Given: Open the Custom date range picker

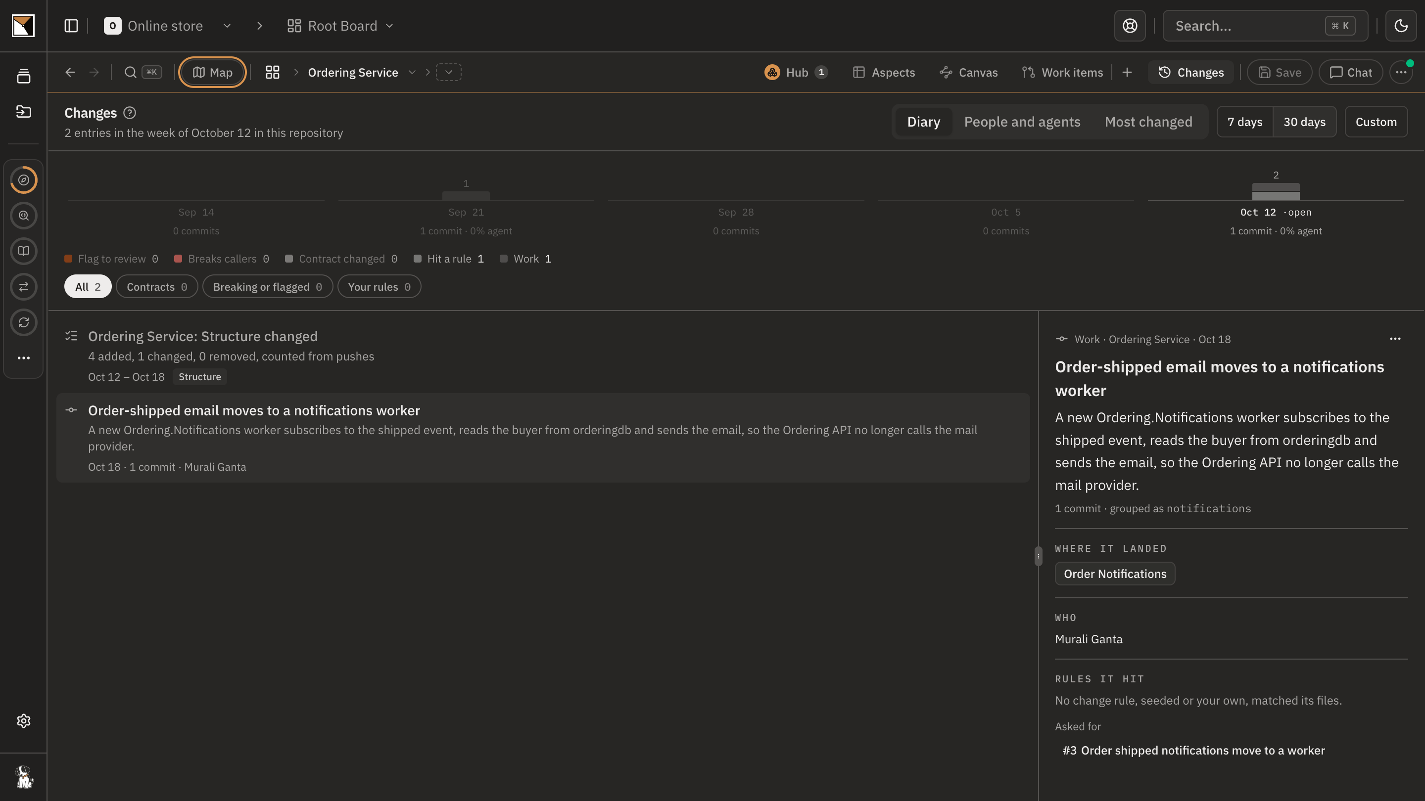Looking at the screenshot, I should click(1376, 122).
